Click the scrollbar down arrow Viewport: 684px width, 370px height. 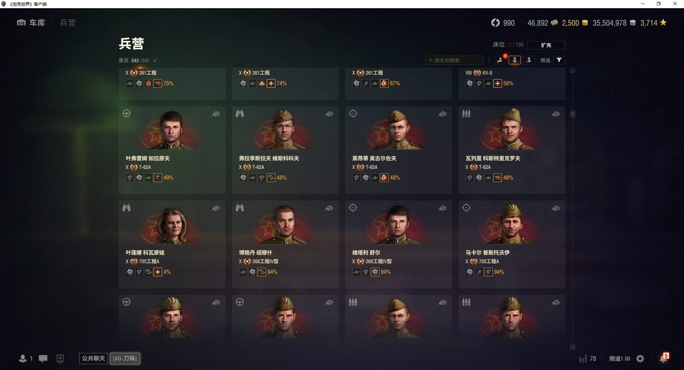click(572, 347)
